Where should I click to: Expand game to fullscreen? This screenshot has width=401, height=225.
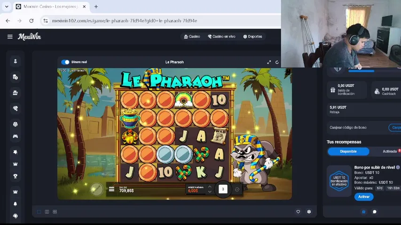pos(269,62)
